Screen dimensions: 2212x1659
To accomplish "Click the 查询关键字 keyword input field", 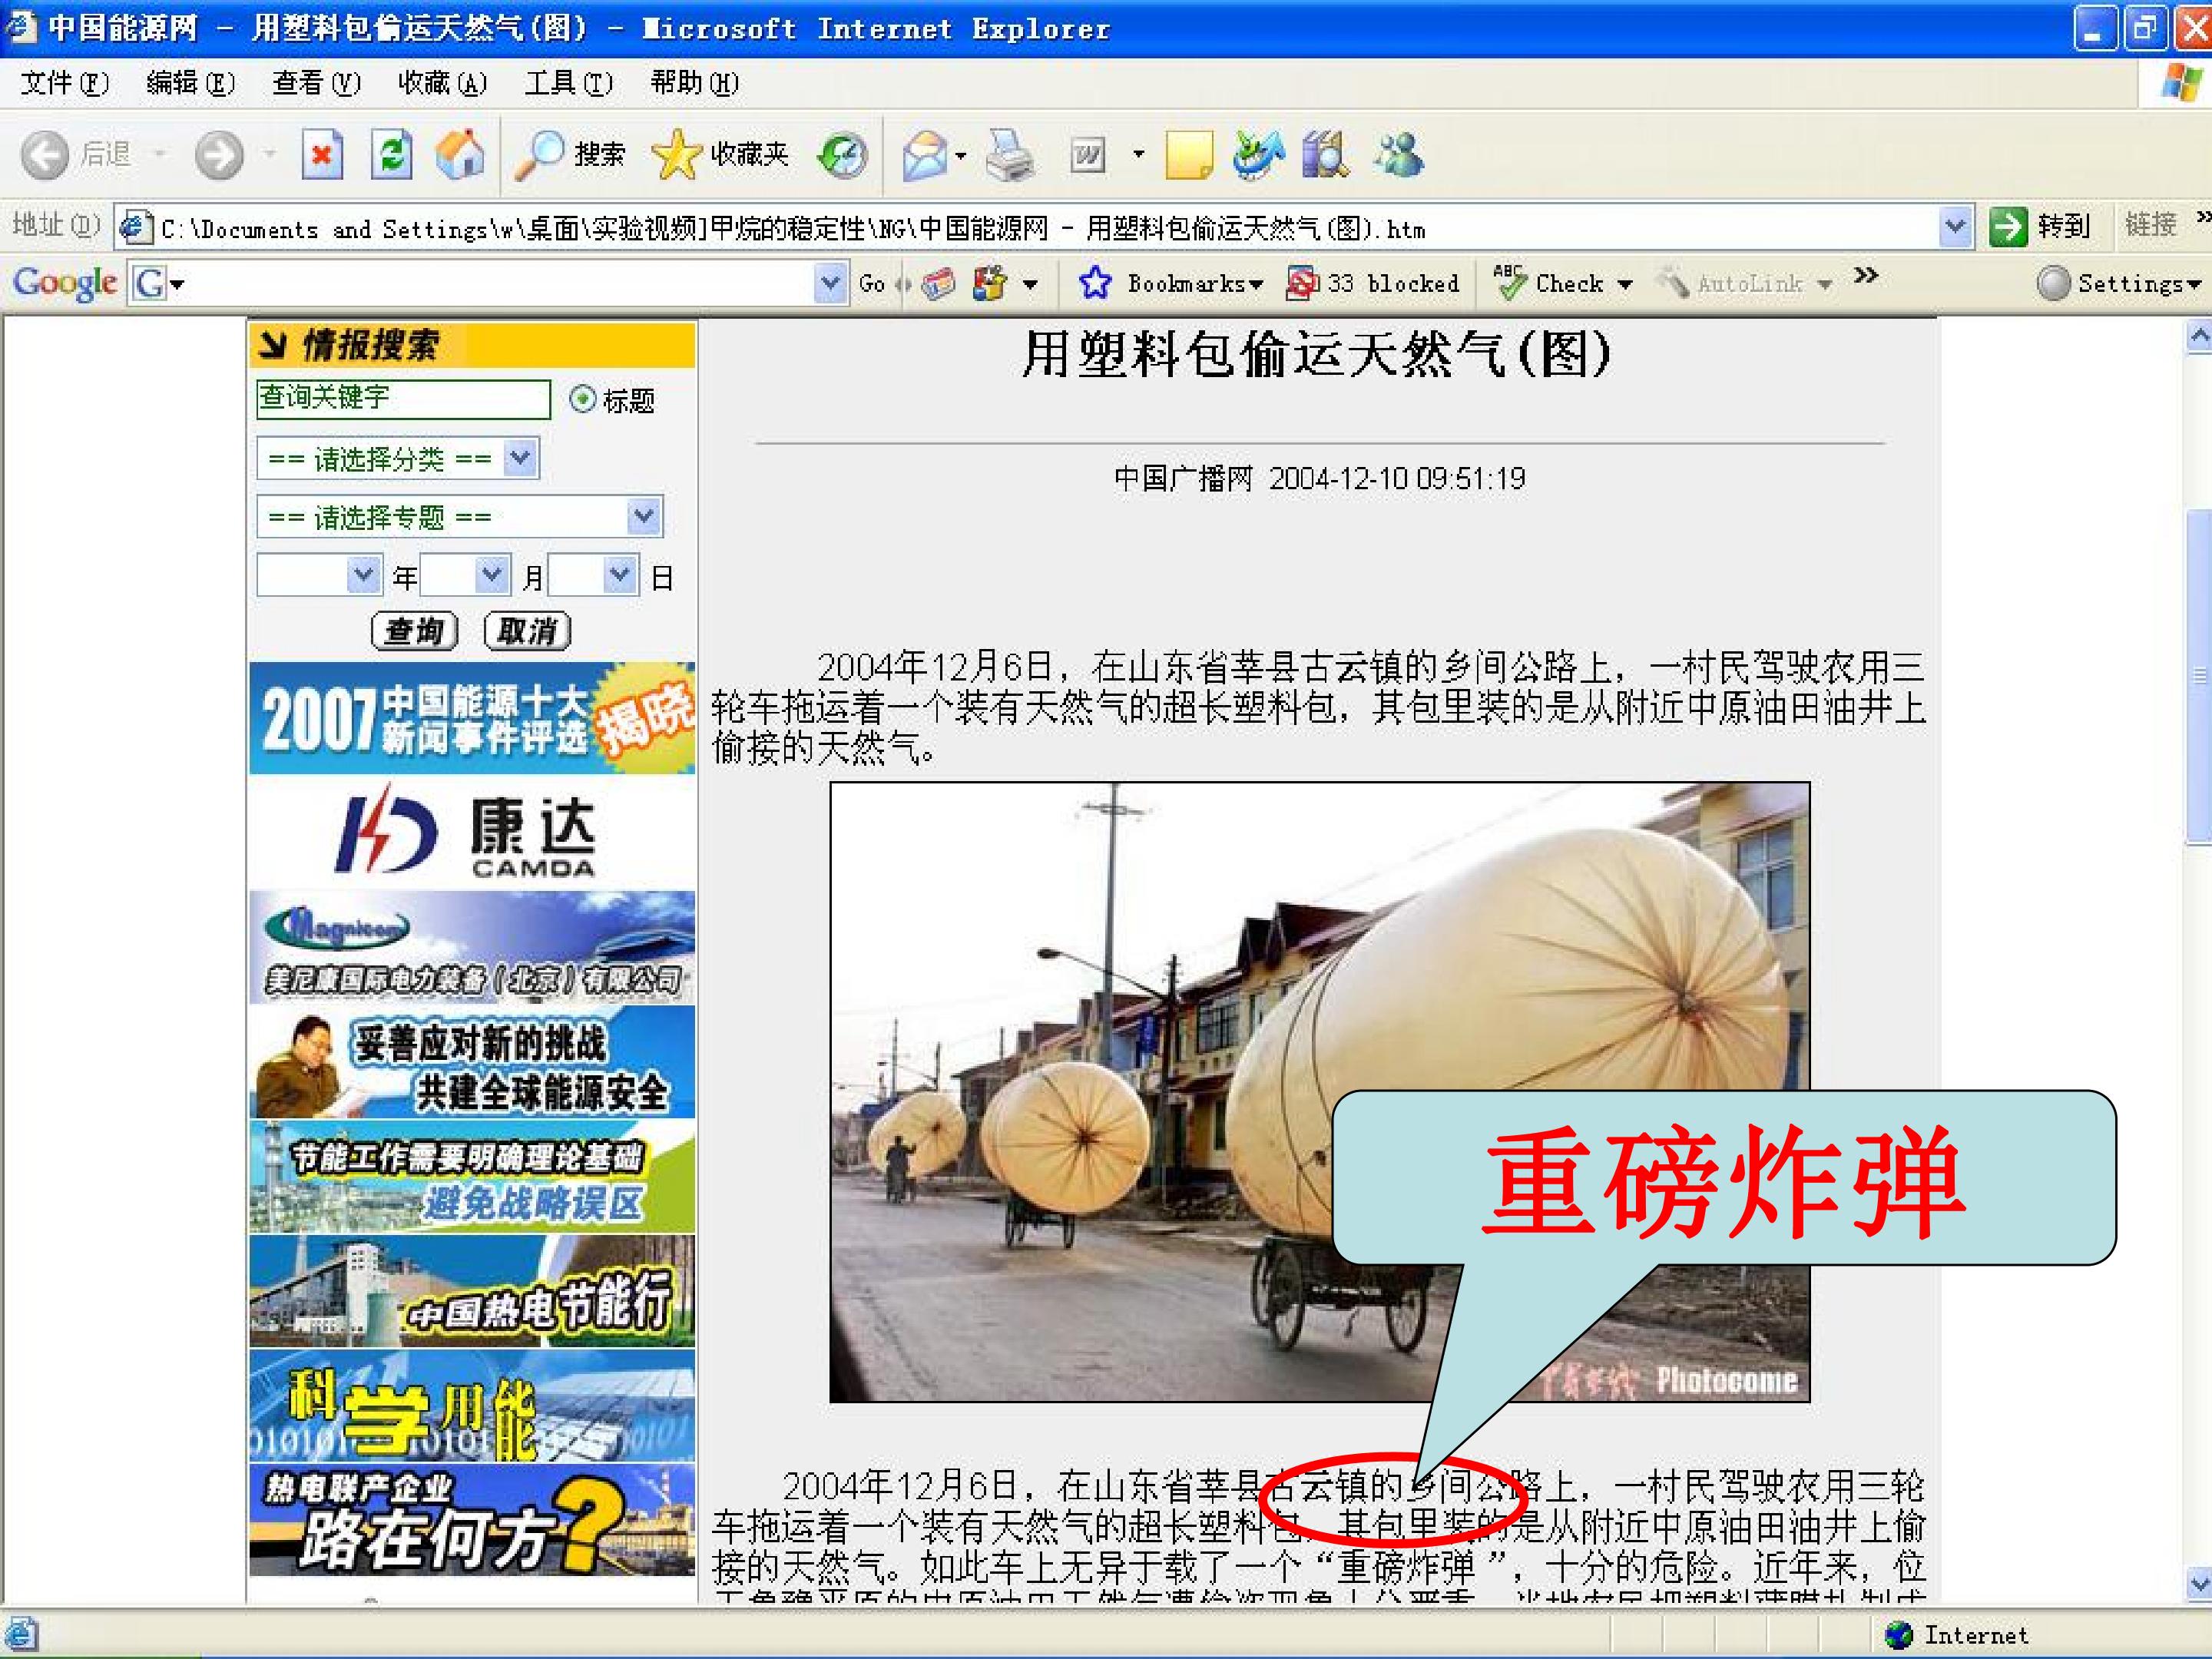I will (403, 399).
